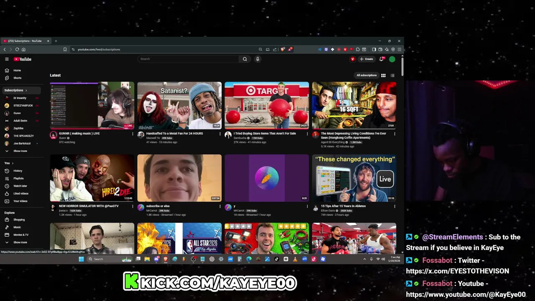Click the search magnifier button
The image size is (535, 301).
pos(245,59)
